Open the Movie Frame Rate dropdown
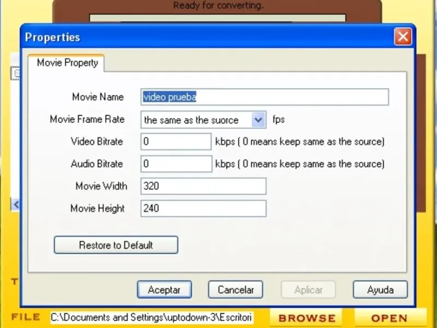This screenshot has height=328, width=437. pos(258,120)
